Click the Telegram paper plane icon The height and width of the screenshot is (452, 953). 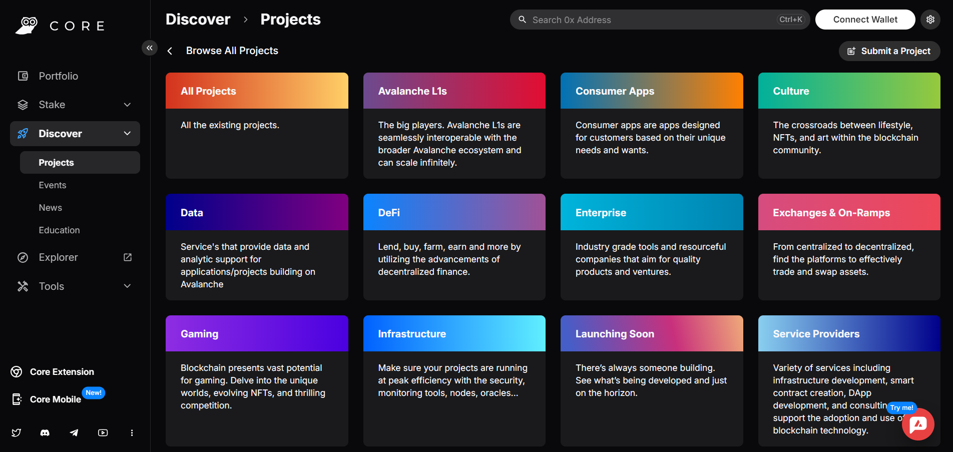(x=74, y=432)
